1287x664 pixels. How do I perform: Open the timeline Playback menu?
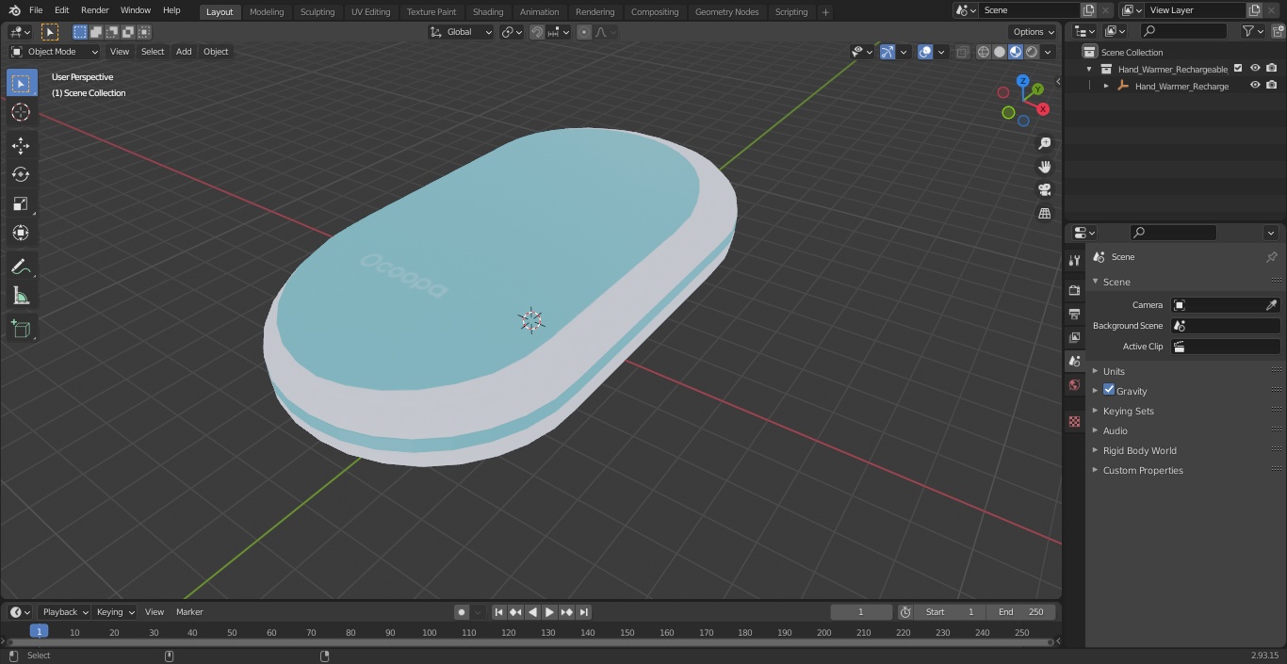click(x=63, y=612)
